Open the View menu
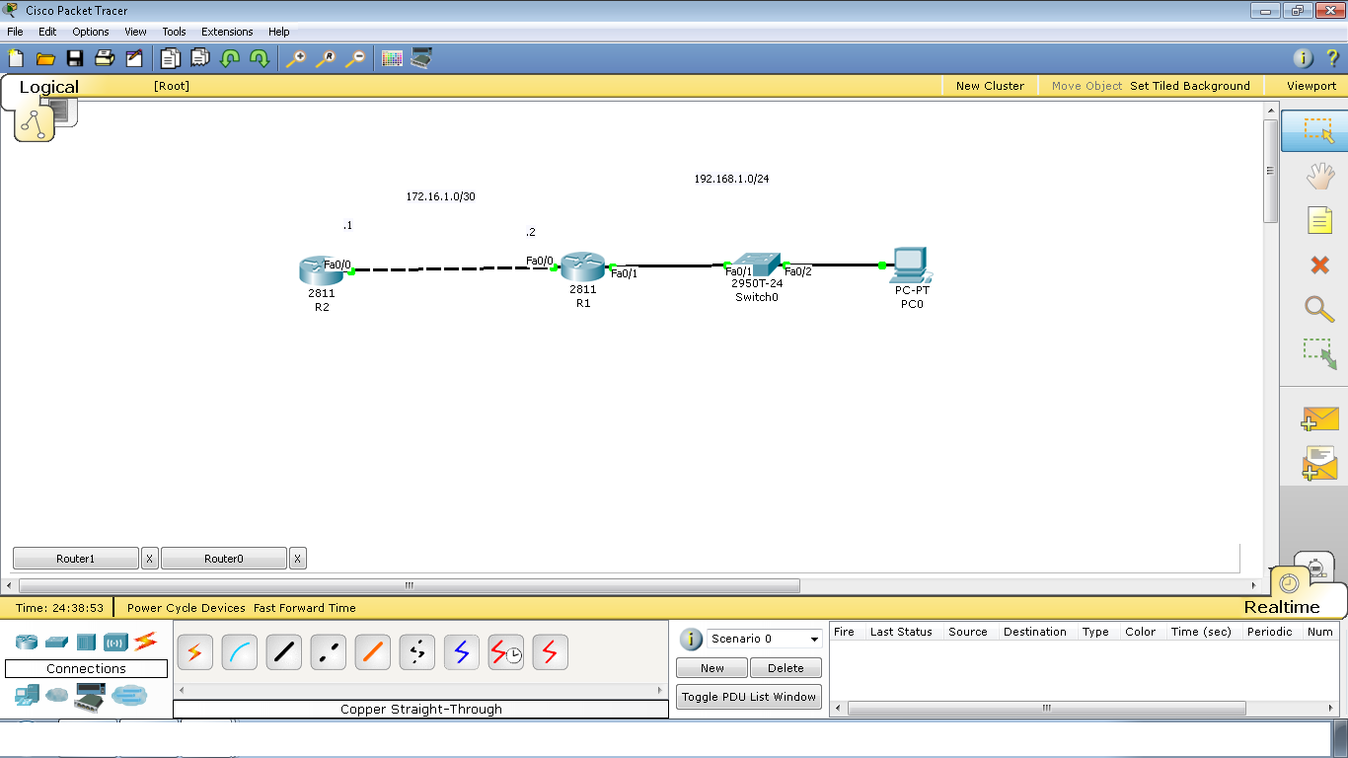 pos(135,32)
